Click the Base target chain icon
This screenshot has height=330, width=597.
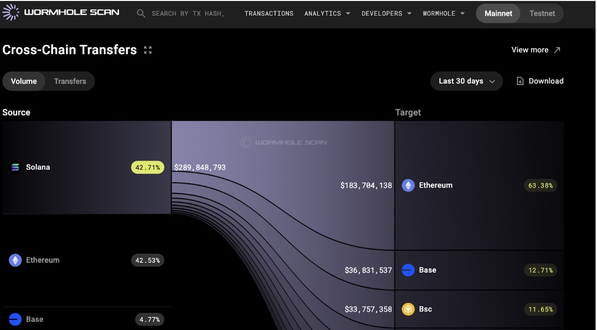(408, 270)
